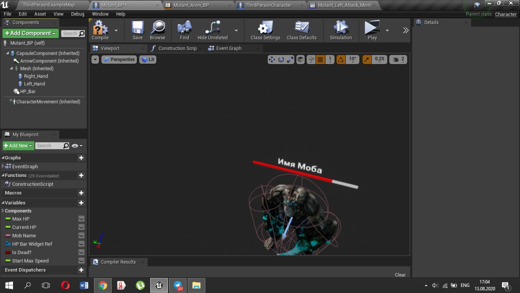Open viewport options dropdown arrow

tap(95, 59)
